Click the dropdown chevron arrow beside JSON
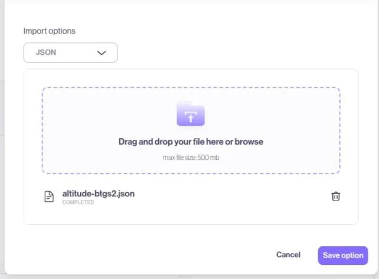The image size is (379, 279). [102, 53]
